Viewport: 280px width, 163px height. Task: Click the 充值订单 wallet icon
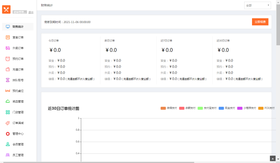click(x=8, y=69)
